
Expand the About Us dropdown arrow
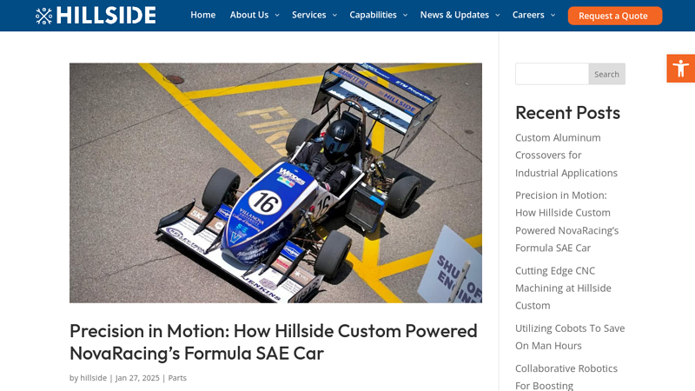pos(277,16)
